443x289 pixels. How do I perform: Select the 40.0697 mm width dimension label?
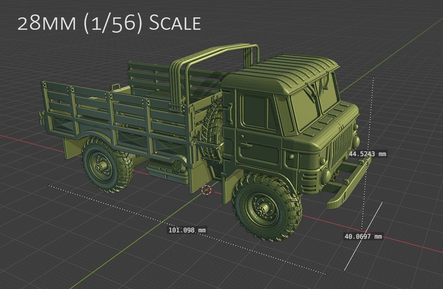(x=363, y=236)
